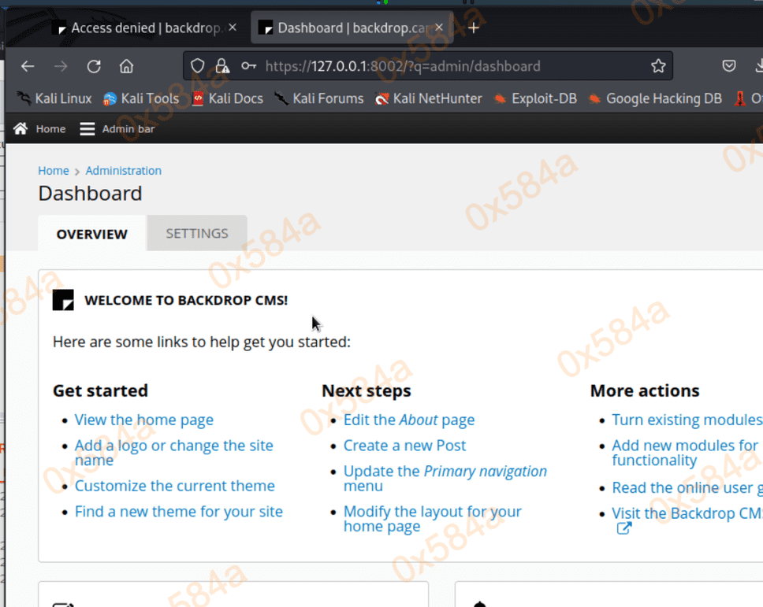
Task: Open a new browser tab
Action: [474, 28]
